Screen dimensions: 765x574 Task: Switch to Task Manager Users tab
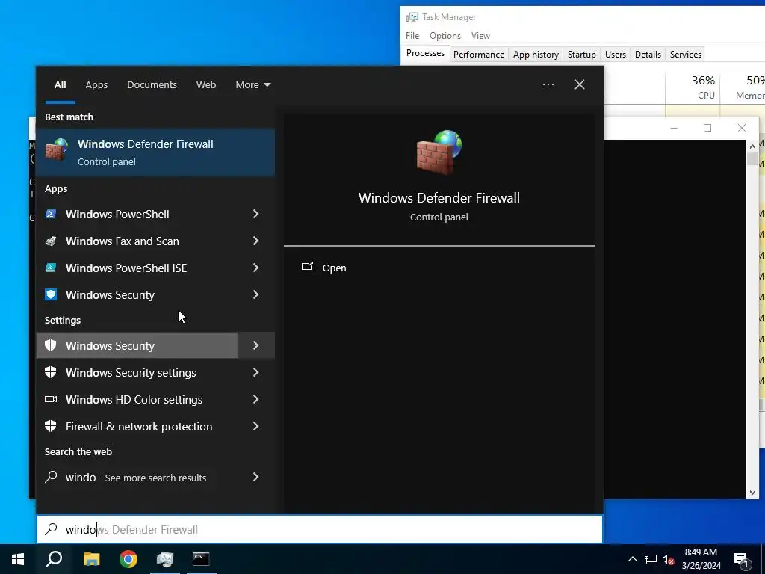[x=616, y=54]
